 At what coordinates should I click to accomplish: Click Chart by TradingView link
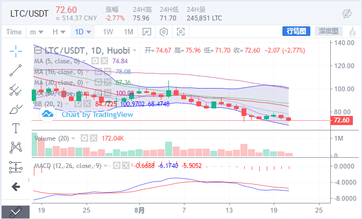(x=97, y=114)
